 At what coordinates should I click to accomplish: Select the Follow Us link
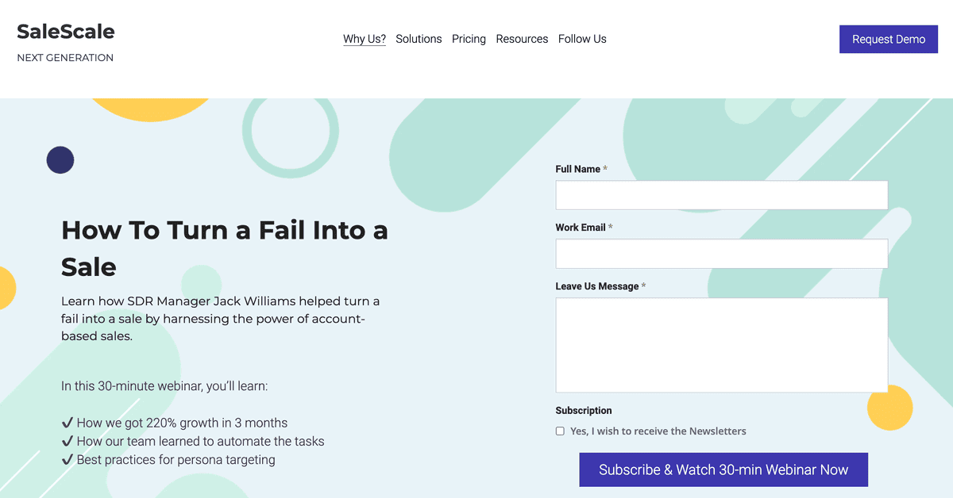coord(582,38)
